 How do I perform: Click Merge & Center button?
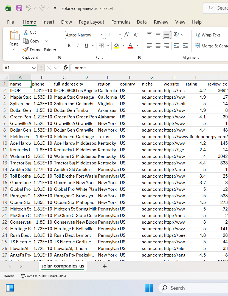pyautogui.click(x=211, y=46)
